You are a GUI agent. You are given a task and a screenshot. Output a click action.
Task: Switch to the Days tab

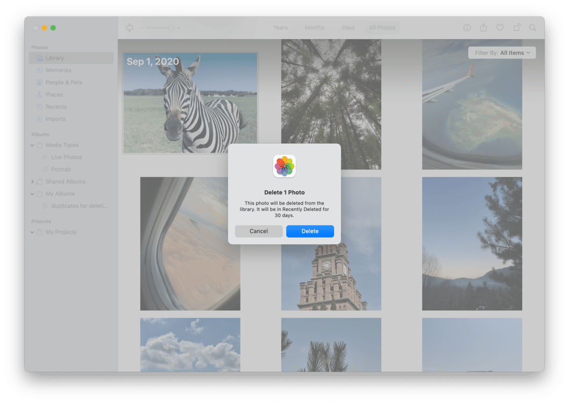point(348,28)
